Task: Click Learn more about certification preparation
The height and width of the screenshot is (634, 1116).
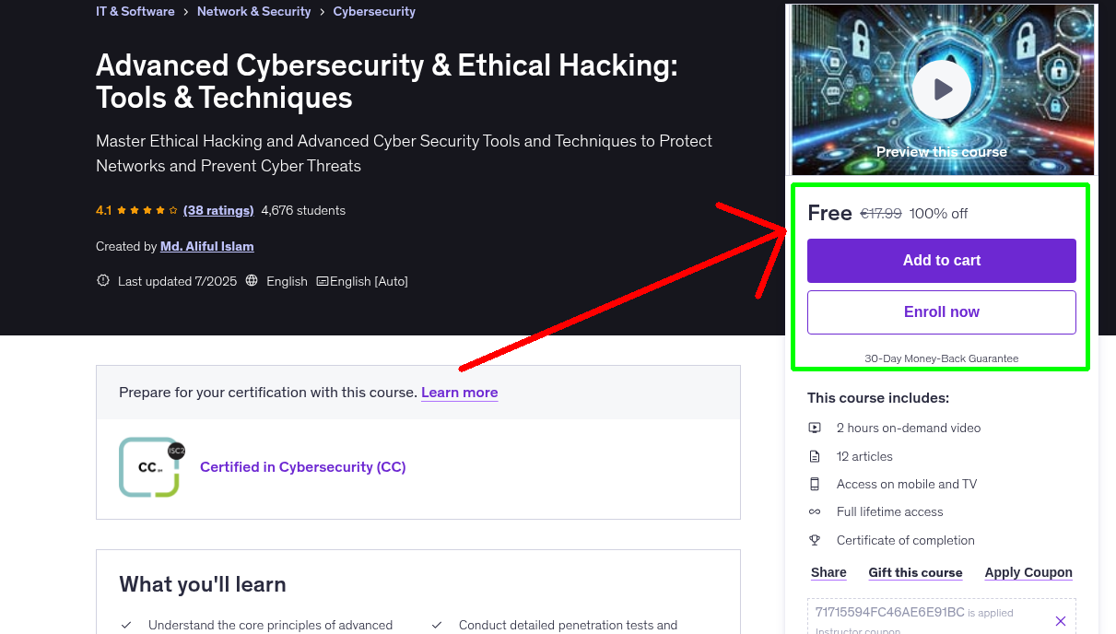Action: pos(459,393)
